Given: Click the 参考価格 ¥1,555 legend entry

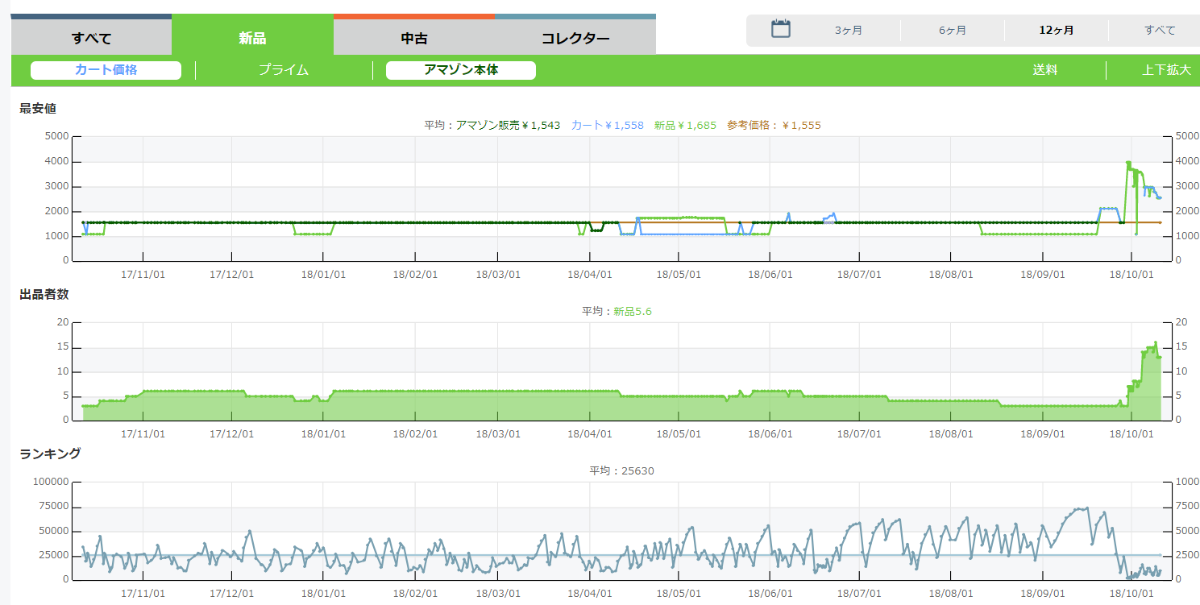Looking at the screenshot, I should (x=774, y=125).
